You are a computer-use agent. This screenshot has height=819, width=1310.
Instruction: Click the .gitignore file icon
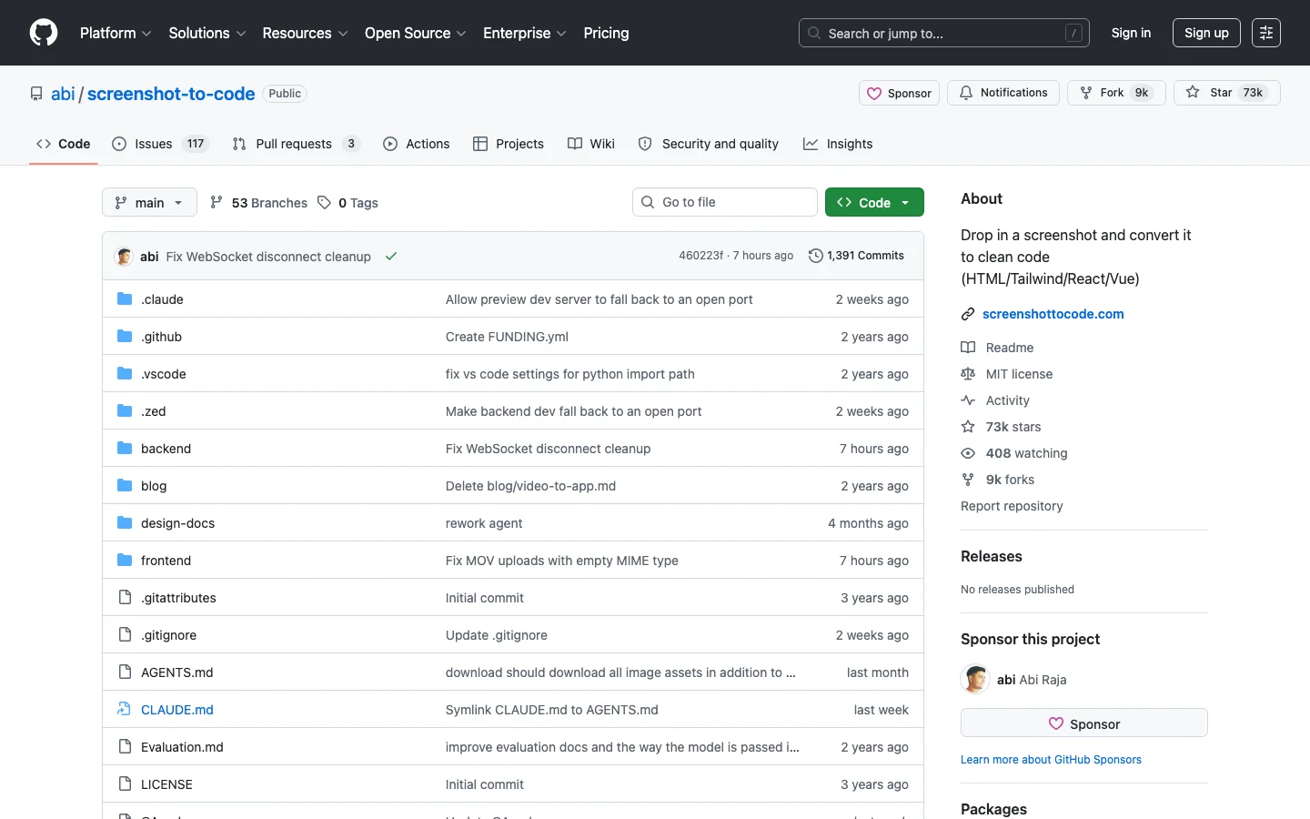tap(125, 634)
